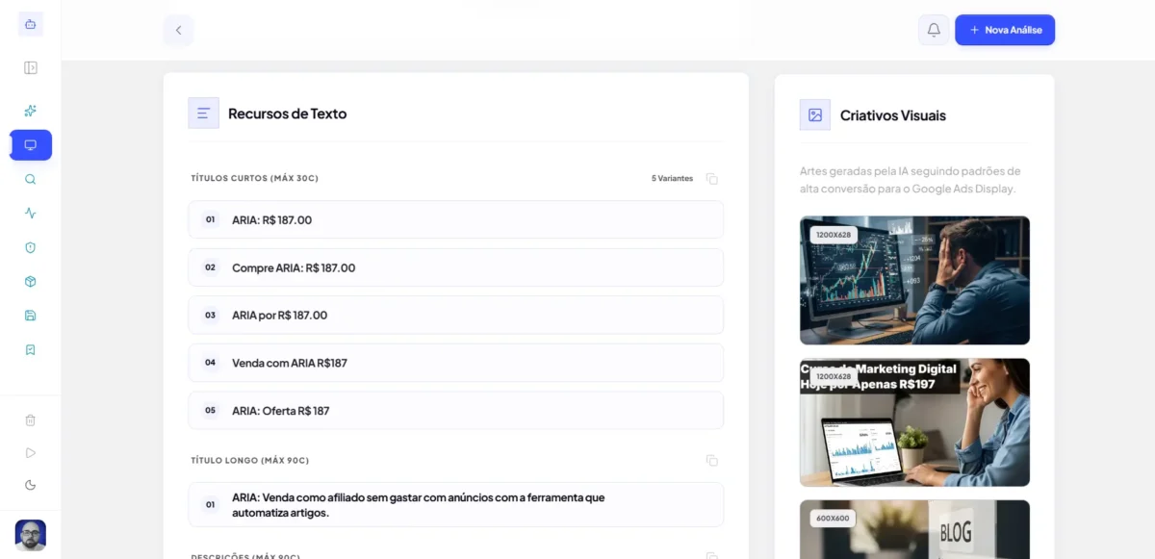1155x559 pixels.
Task: Click the trash bin sidebar icon
Action: click(x=31, y=419)
